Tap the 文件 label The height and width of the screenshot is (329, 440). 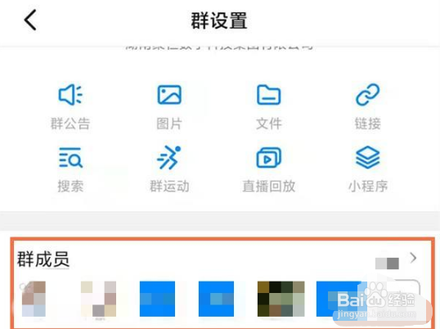pos(269,124)
